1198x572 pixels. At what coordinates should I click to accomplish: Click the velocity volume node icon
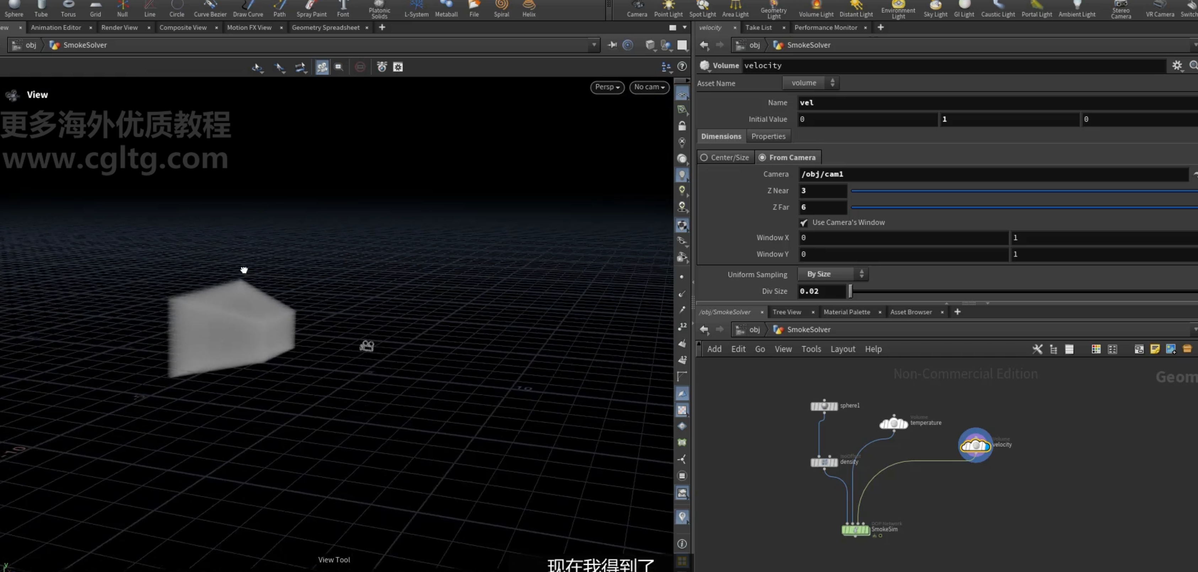tap(975, 445)
